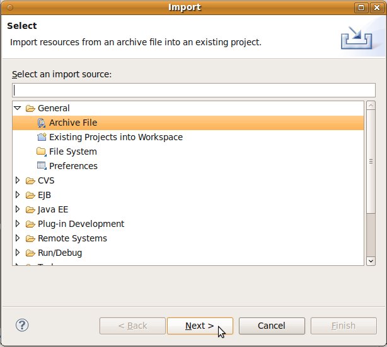Click the General folder icon
Image resolution: width=387 pixels, height=347 pixels.
30,109
